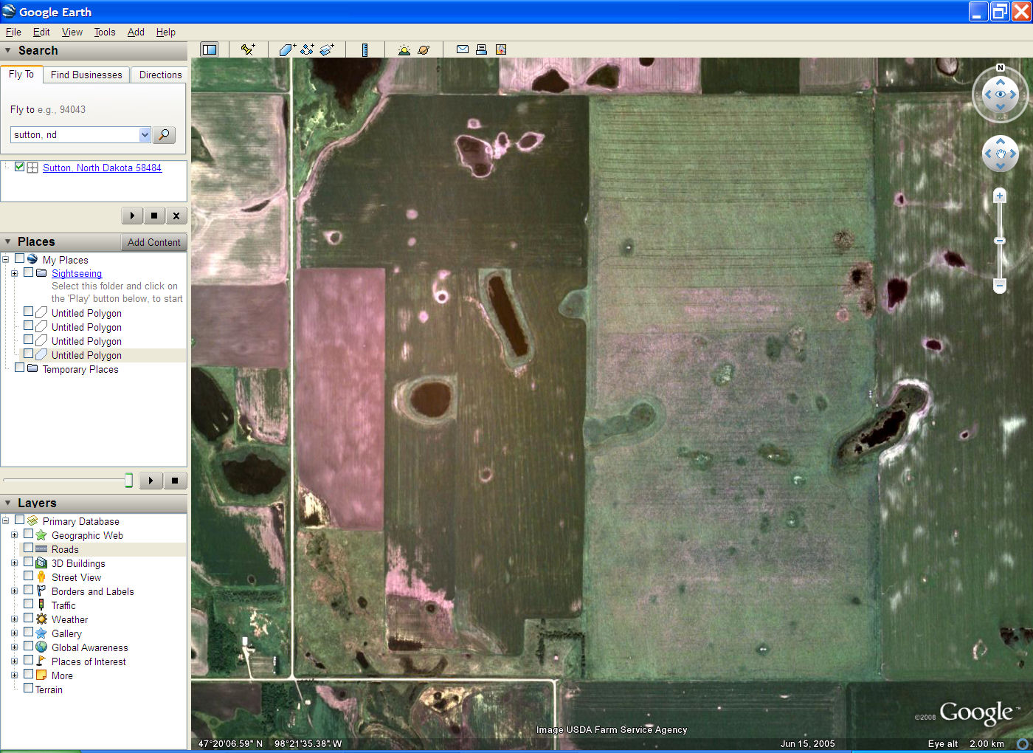
Task: Enable the Traffic layer checkbox
Action: click(x=29, y=605)
